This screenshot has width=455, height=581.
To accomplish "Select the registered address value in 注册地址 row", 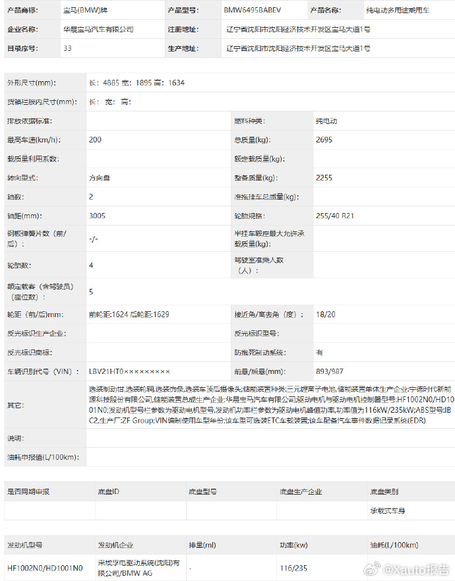I will click(x=298, y=29).
